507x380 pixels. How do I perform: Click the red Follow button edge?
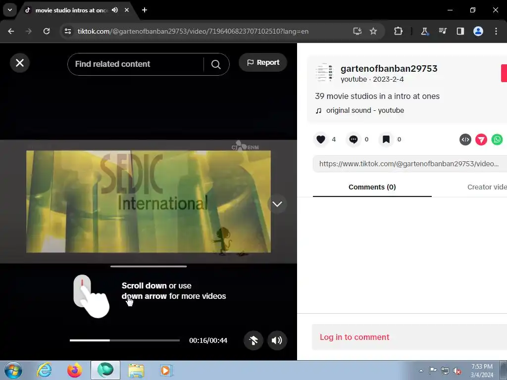504,73
